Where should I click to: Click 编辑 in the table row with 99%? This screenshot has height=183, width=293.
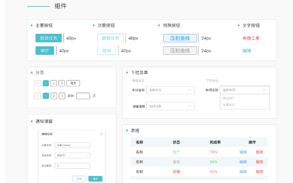[x=243, y=162]
